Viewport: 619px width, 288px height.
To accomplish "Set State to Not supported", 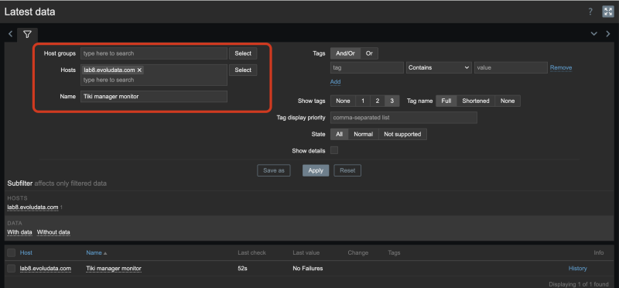I will click(x=402, y=134).
